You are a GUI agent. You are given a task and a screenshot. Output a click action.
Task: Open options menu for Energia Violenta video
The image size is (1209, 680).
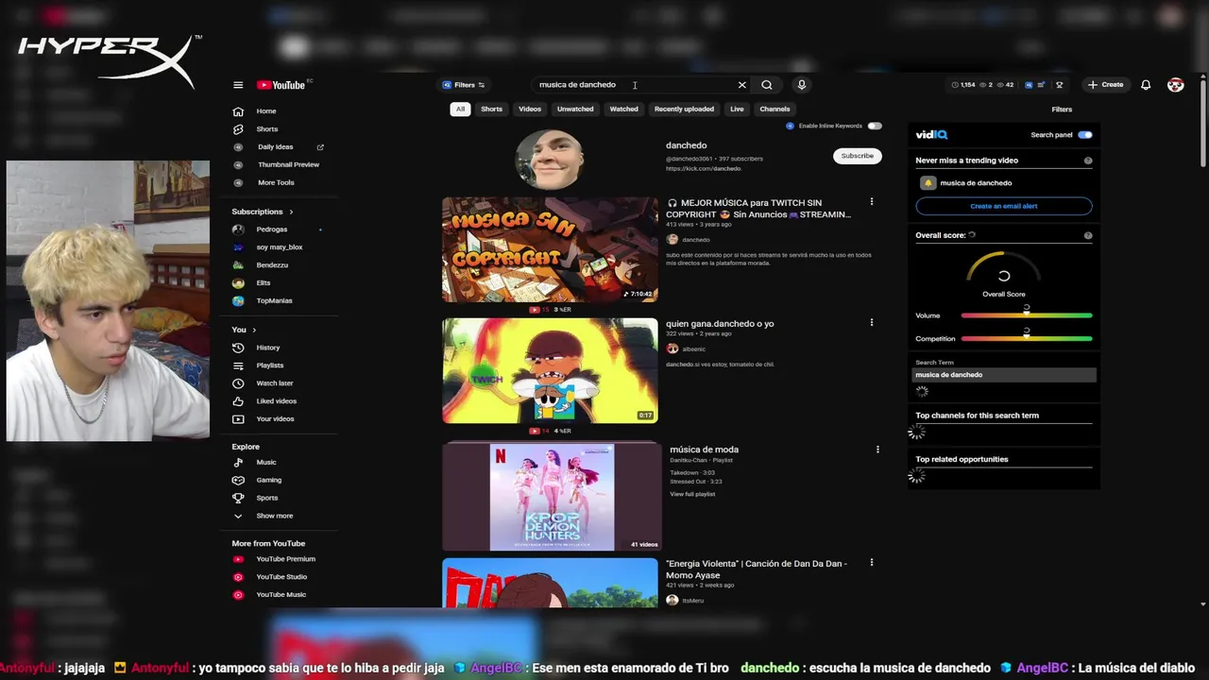click(x=872, y=563)
